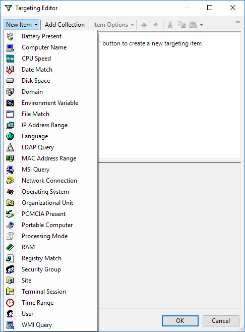245x332 pixels.
Task: Select Environment Variable from the list
Action: (51, 103)
